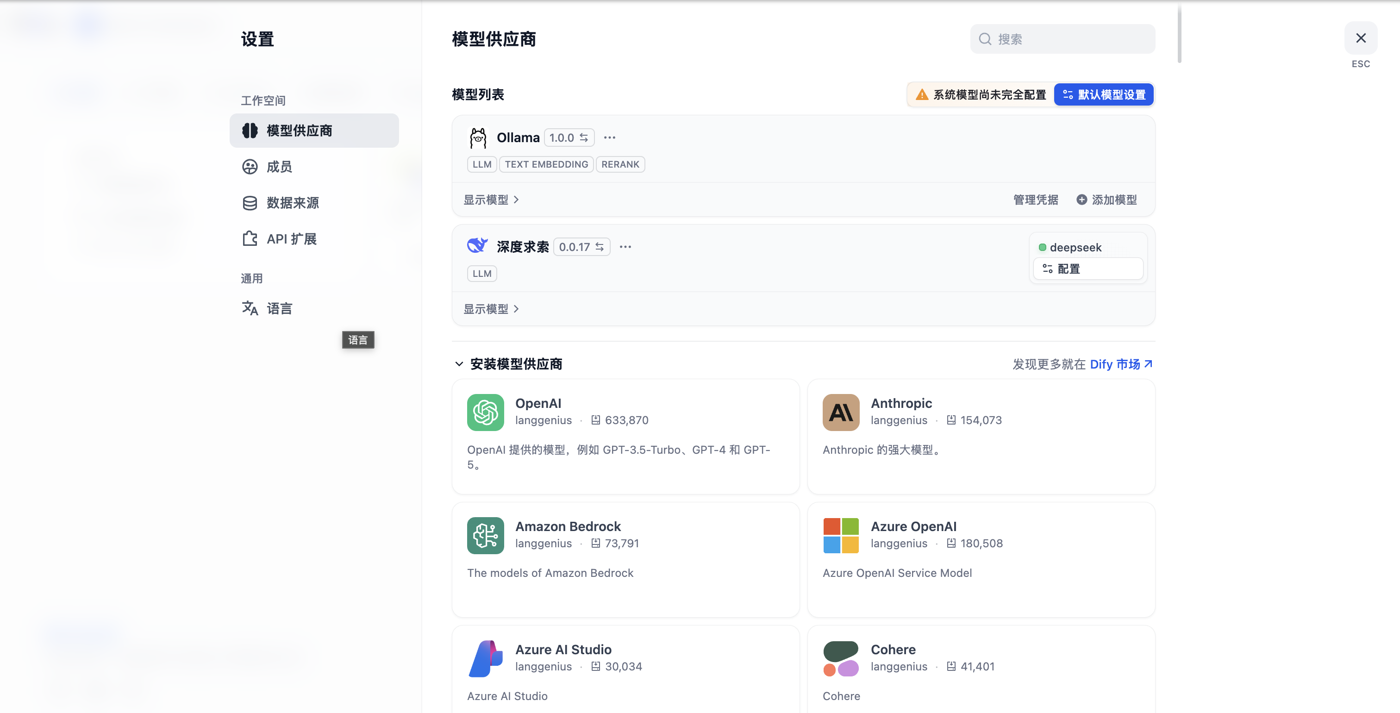Click the 深度求索 whale logo icon
1400x713 pixels.
(x=477, y=246)
